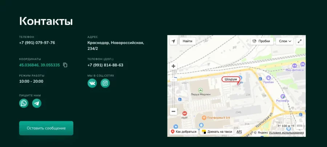Click the Пропан gas station marker
The image size is (327, 147).
point(269,78)
